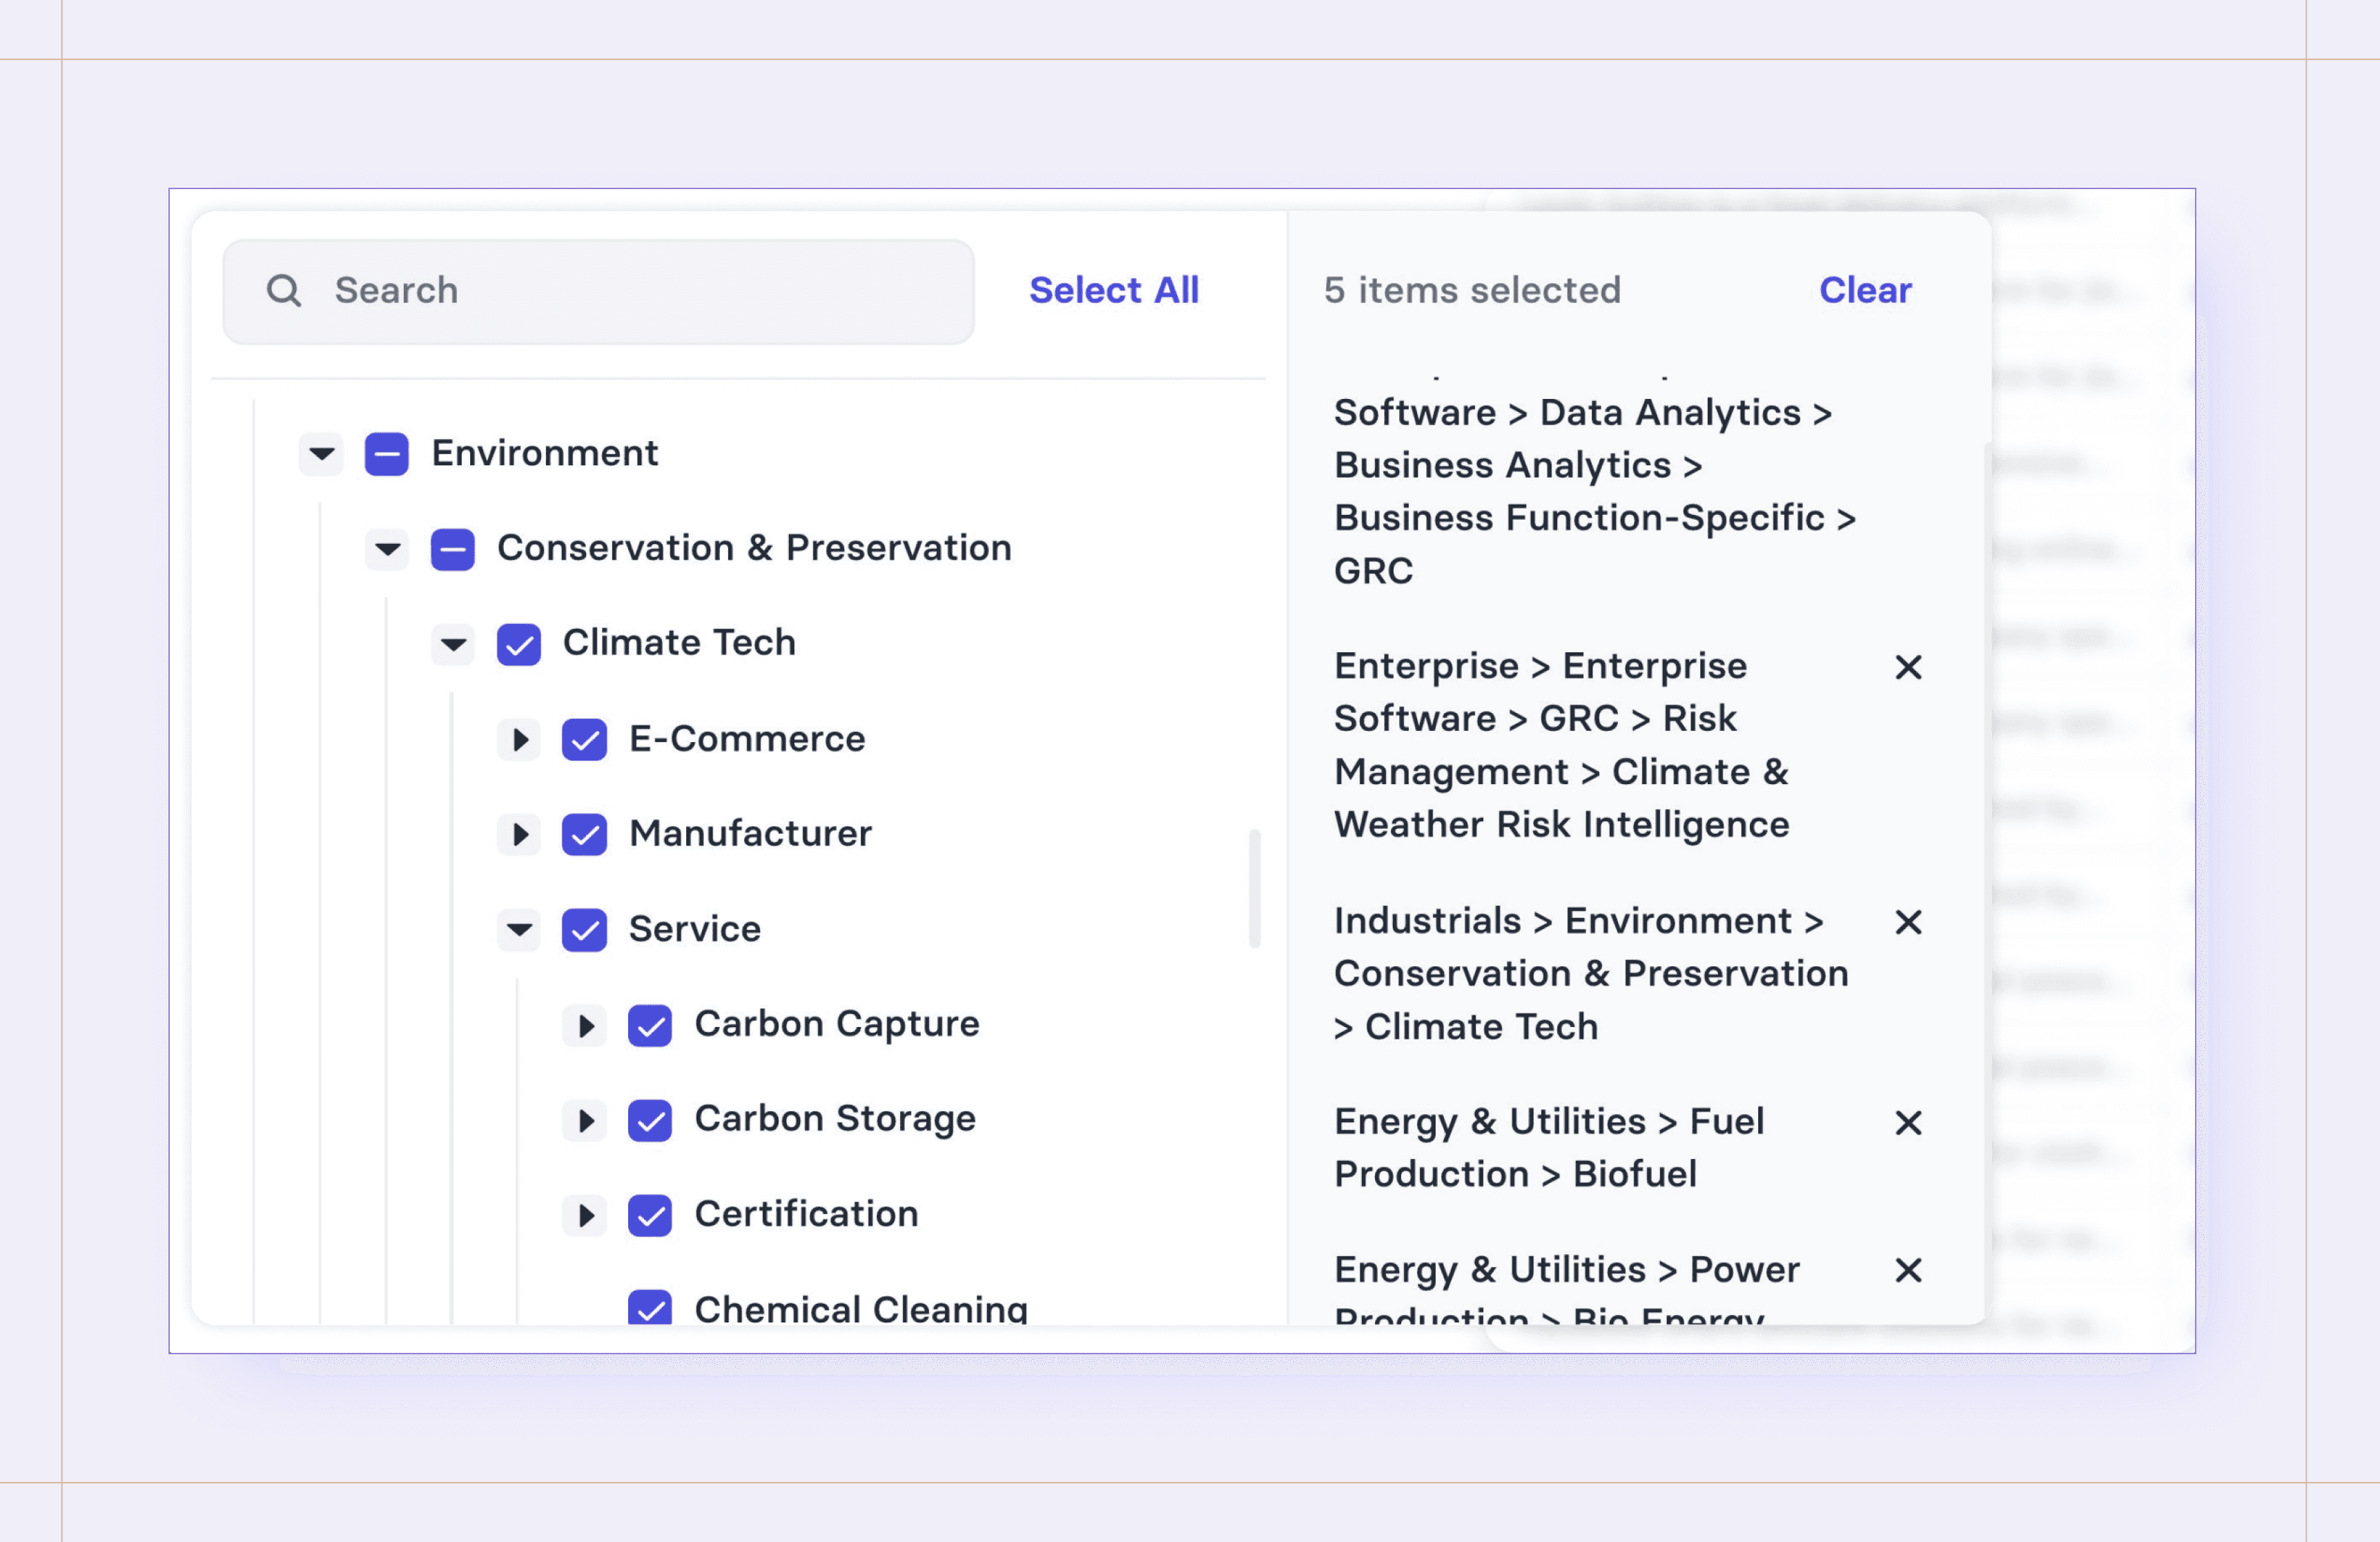
Task: Toggle the Conservation & Preservation checkbox
Action: pyautogui.click(x=452, y=549)
